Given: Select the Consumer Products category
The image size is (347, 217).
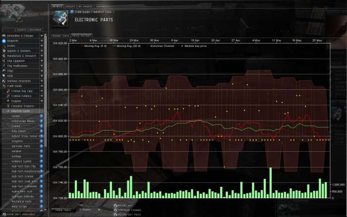Looking at the screenshot, I should point(23,106).
